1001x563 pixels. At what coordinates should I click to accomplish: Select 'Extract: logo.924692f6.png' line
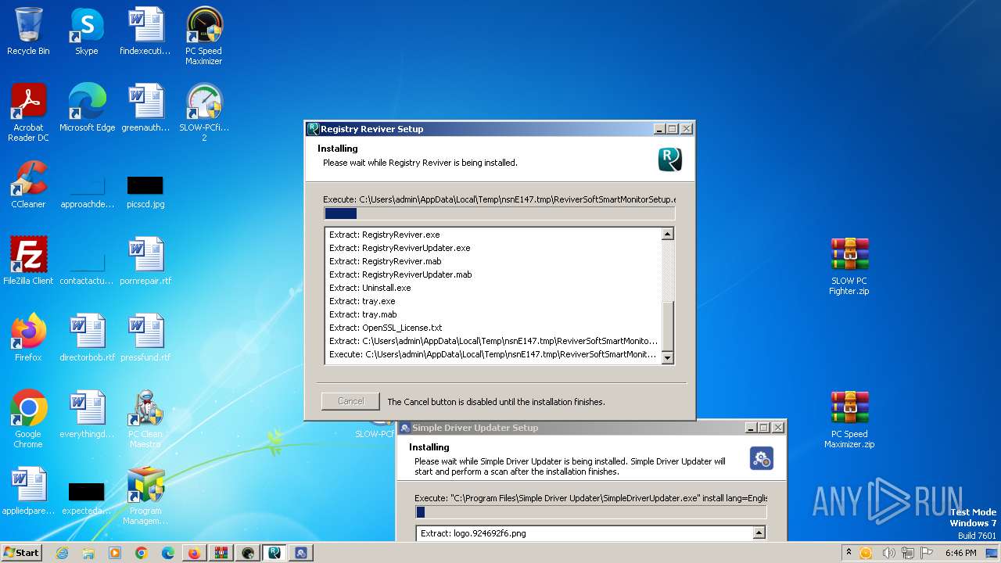click(474, 533)
